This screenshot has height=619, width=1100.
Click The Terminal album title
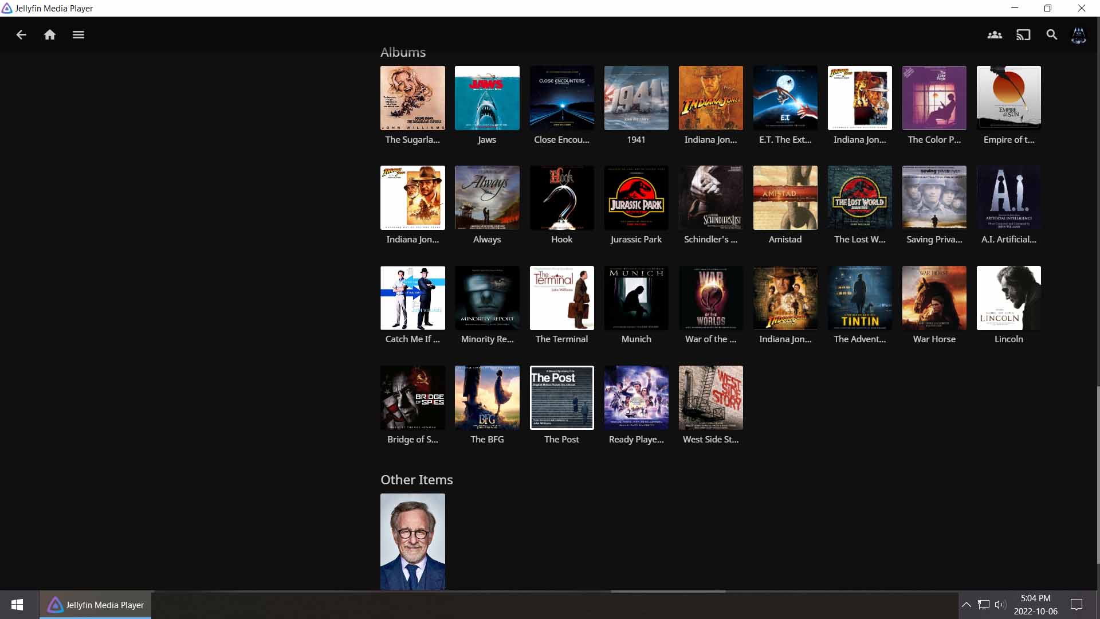coord(561,339)
